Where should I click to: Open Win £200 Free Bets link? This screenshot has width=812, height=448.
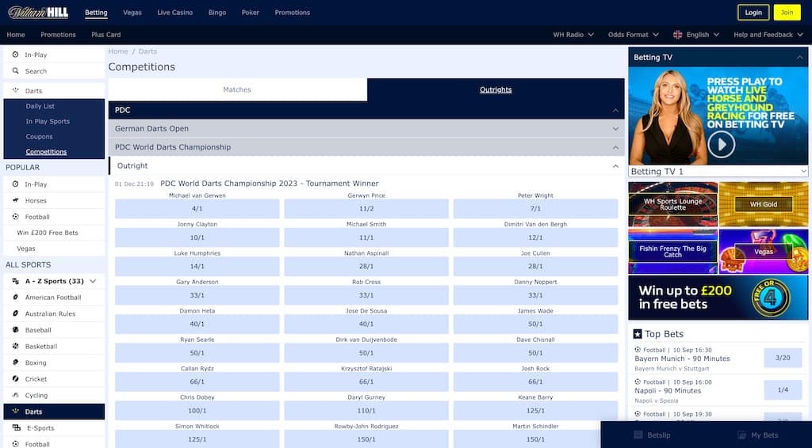tap(48, 233)
